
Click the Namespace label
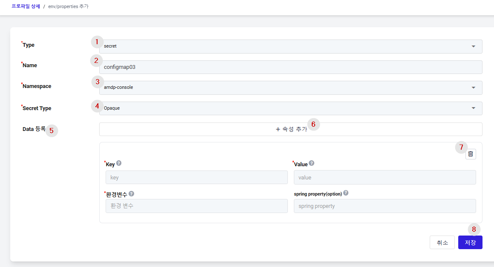[37, 86]
